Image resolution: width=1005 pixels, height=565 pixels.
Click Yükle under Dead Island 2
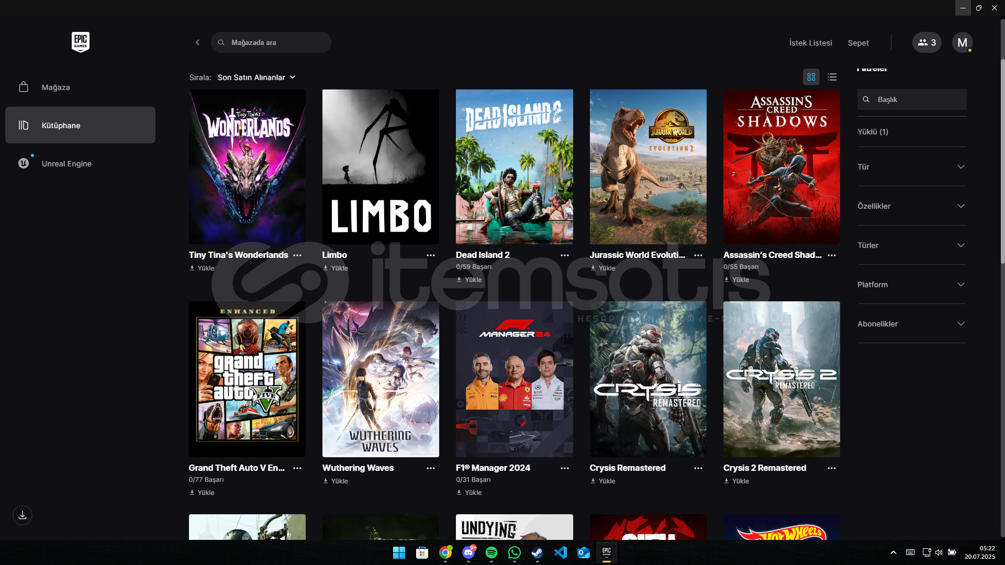click(x=470, y=280)
